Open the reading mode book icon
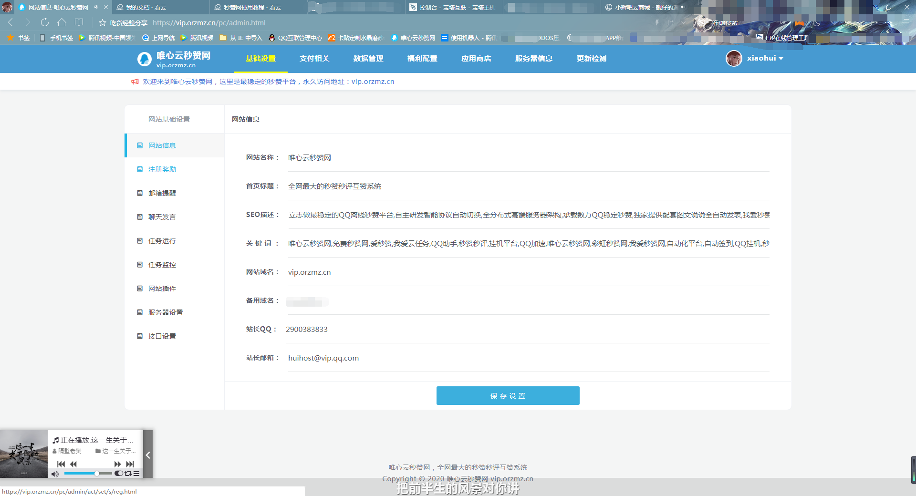The image size is (916, 496). coord(79,22)
